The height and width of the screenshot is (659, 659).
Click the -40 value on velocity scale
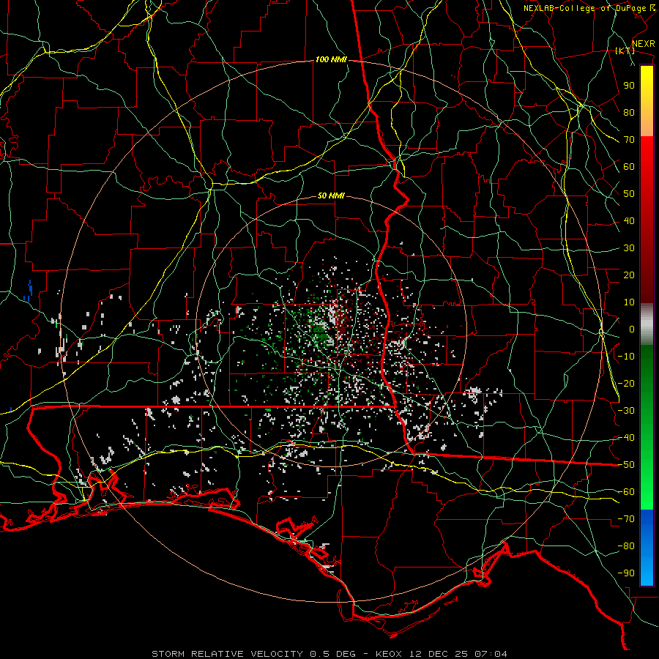click(x=626, y=438)
